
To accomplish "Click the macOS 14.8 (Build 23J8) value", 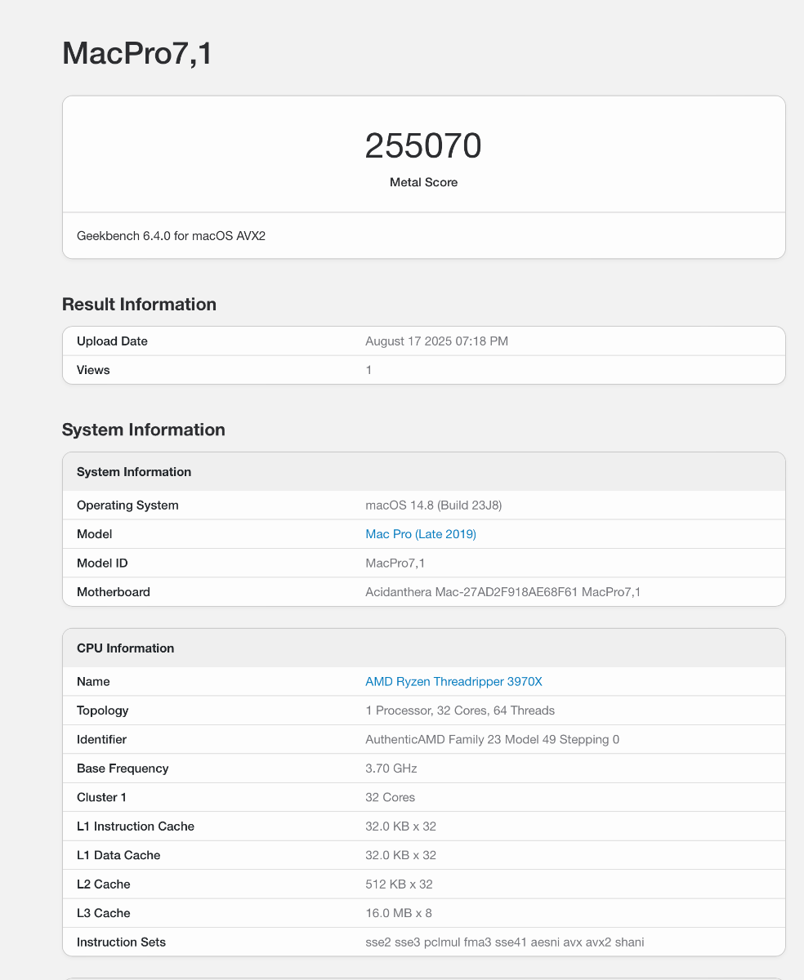I will coord(433,505).
